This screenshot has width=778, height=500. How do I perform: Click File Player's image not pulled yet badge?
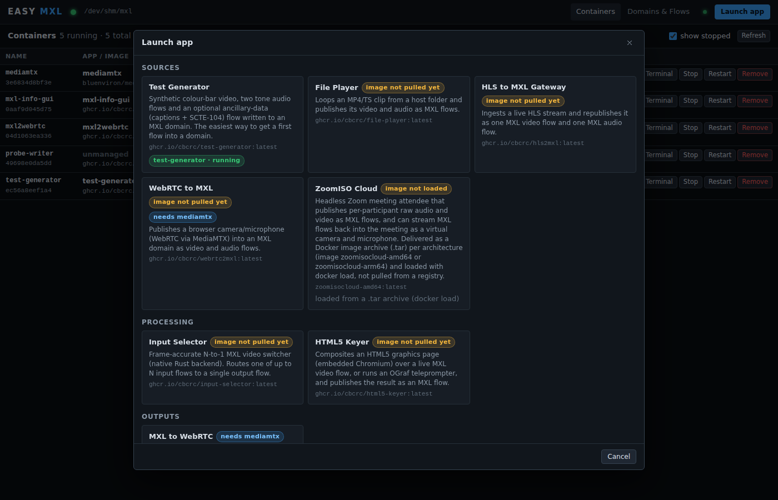coord(403,88)
